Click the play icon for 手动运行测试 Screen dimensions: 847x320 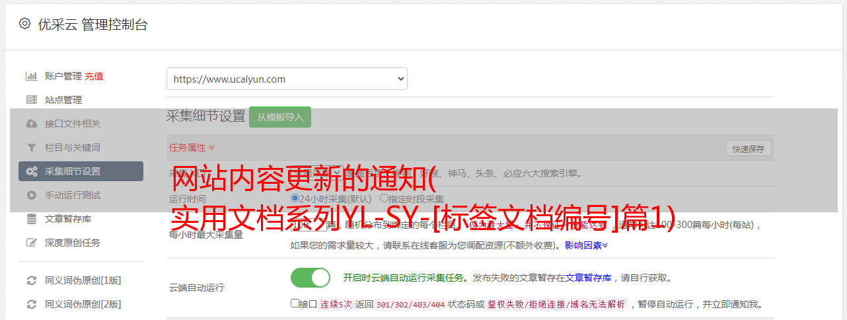coord(31,195)
